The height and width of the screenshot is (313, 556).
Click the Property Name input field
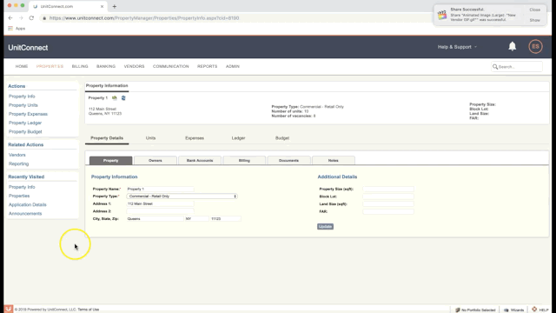[160, 189]
